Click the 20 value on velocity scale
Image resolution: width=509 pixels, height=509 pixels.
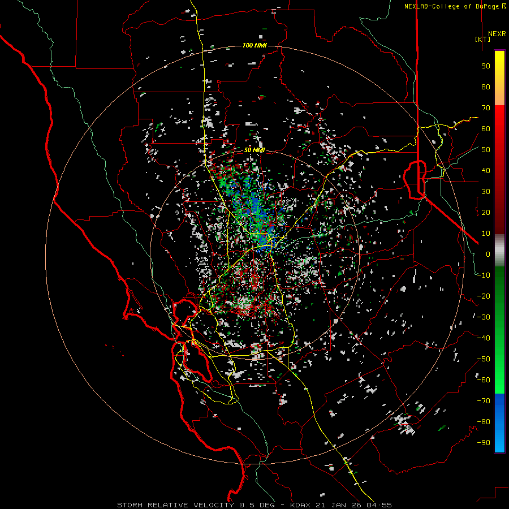[x=486, y=213]
